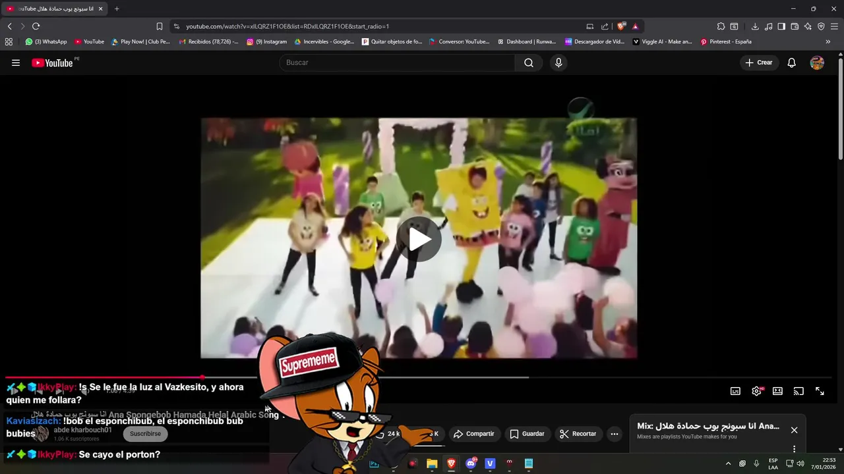
Task: Toggle the browser sidebar panel
Action: (x=781, y=26)
